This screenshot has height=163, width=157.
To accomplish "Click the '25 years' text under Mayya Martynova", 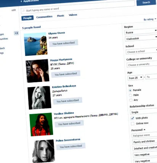I will (x=55, y=68).
